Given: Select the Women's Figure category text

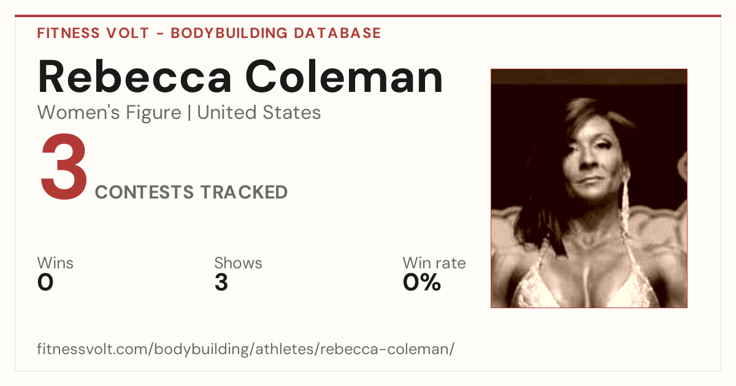Looking at the screenshot, I should click(x=109, y=113).
